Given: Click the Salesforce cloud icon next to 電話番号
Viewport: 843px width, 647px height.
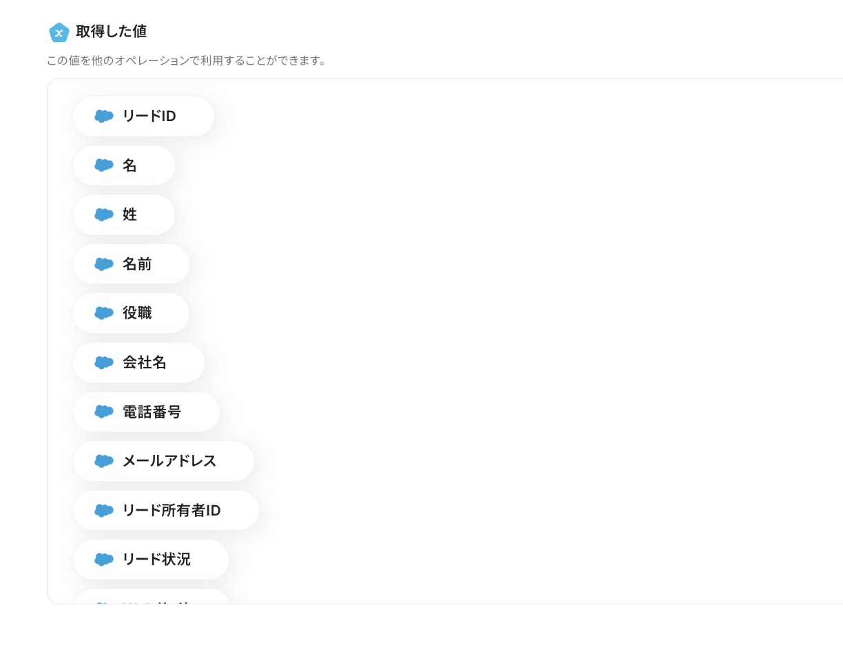Looking at the screenshot, I should [104, 412].
